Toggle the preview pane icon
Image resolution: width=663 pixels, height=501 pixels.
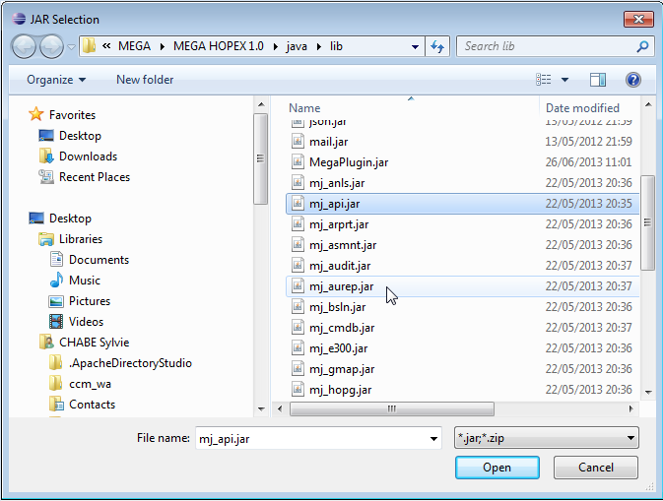[598, 80]
